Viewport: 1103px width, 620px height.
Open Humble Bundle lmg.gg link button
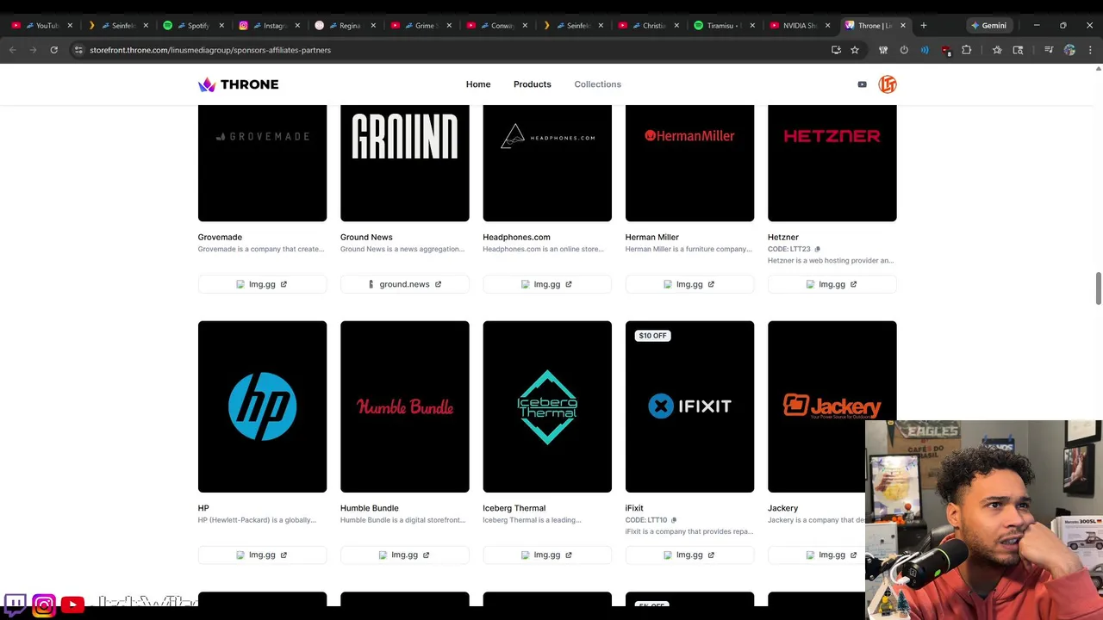coord(404,555)
